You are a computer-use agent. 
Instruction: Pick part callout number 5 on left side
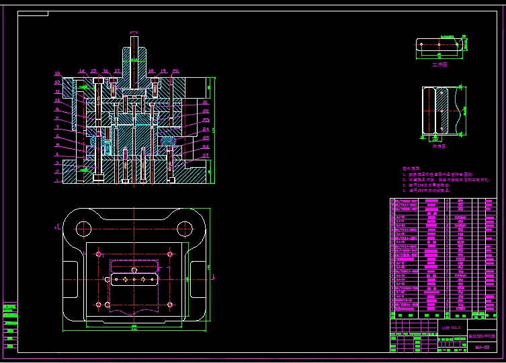(x=57, y=145)
